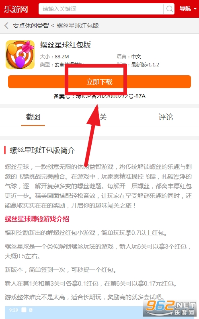
Task: Switch to the 截图 tab
Action: pyautogui.click(x=33, y=117)
